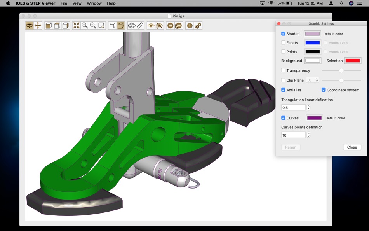Click the battery status in menu bar
The width and height of the screenshot is (369, 231).
click(x=285, y=3)
